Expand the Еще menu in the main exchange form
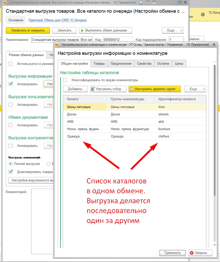 tap(173, 30)
